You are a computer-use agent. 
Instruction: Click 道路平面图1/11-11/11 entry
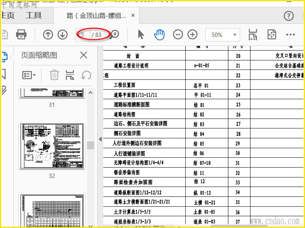[135, 95]
